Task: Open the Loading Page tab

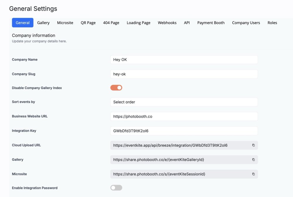Action: 138,23
